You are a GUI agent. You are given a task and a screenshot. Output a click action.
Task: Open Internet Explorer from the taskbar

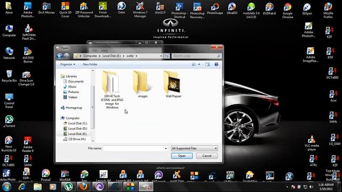click(x=22, y=187)
